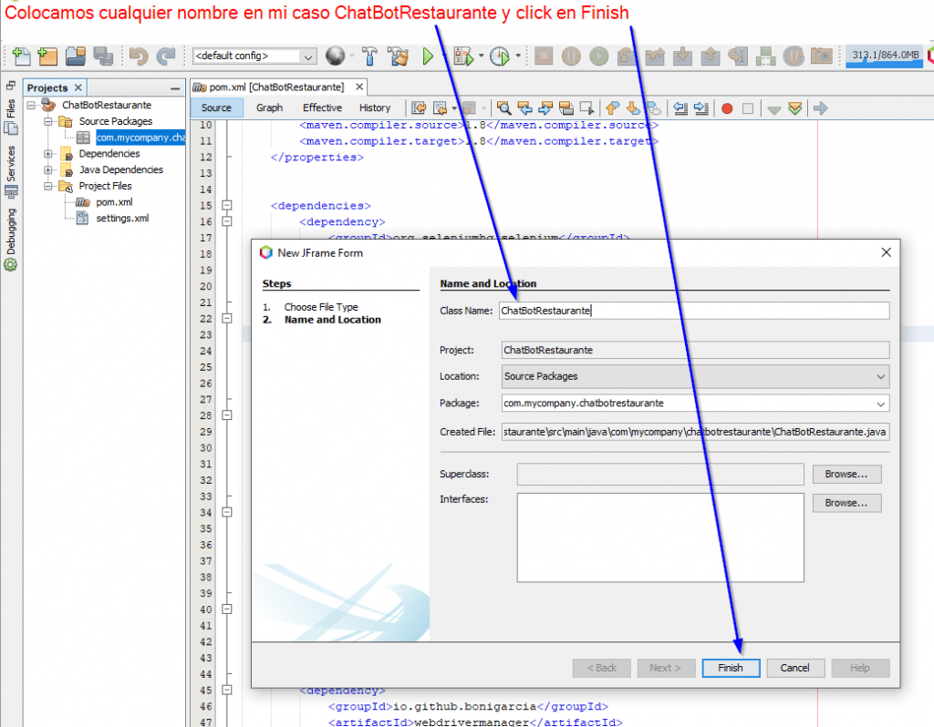This screenshot has width=934, height=727.
Task: Run the project with green play icon
Action: pyautogui.click(x=429, y=56)
